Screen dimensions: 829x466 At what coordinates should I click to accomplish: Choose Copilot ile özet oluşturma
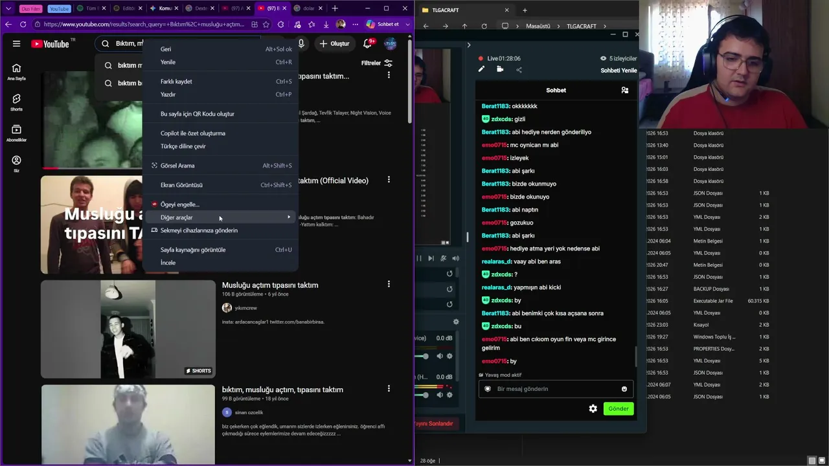[x=220, y=133]
